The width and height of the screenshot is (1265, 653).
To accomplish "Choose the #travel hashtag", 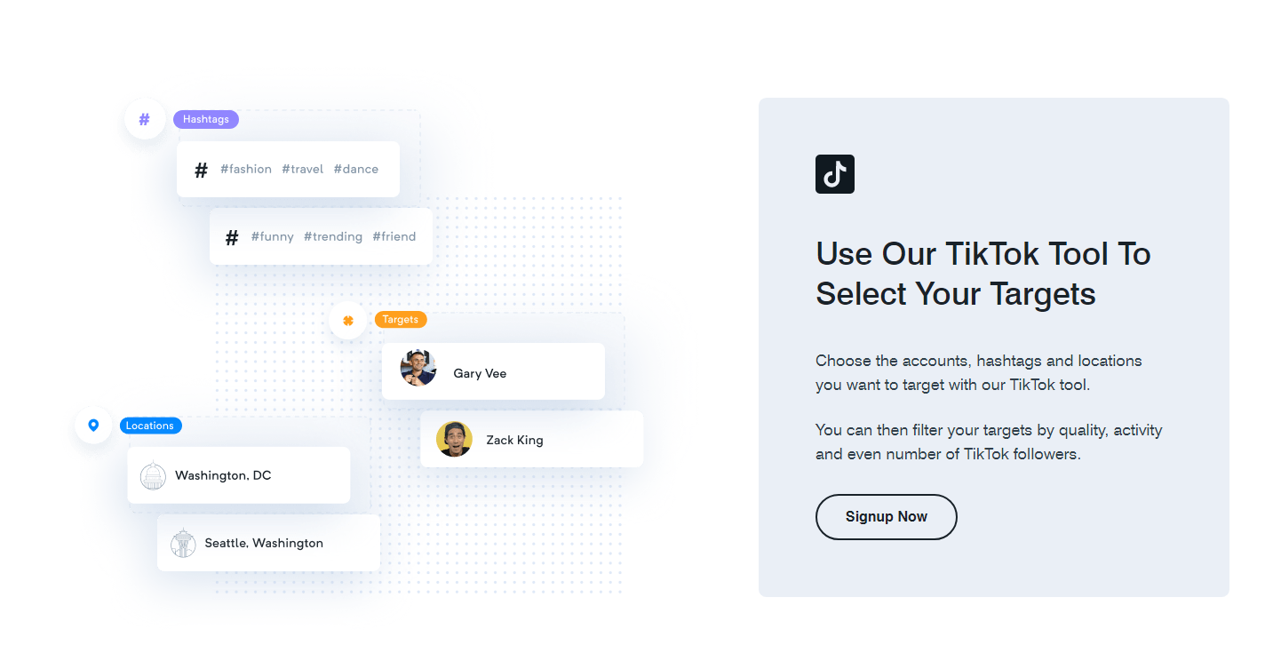I will 303,169.
